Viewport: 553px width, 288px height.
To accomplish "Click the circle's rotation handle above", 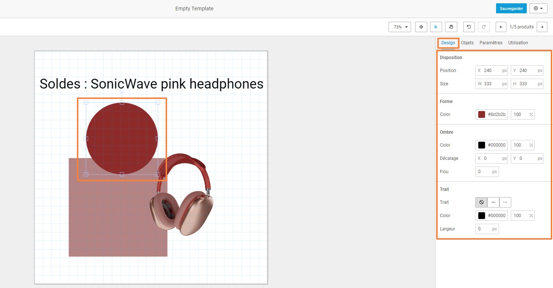I will point(122,91).
